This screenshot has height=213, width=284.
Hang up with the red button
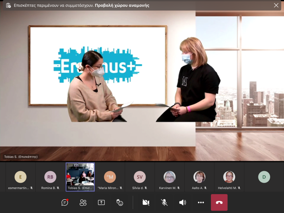219,202
